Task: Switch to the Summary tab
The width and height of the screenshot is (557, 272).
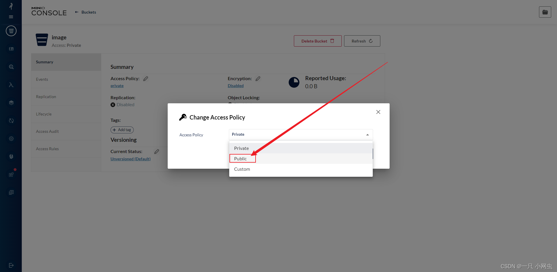Action: tap(66, 62)
